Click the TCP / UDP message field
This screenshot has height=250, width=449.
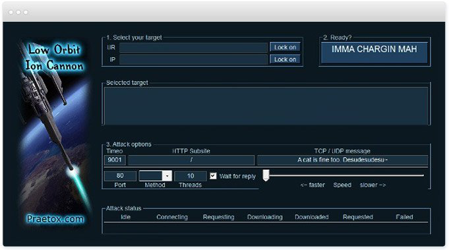(342, 160)
